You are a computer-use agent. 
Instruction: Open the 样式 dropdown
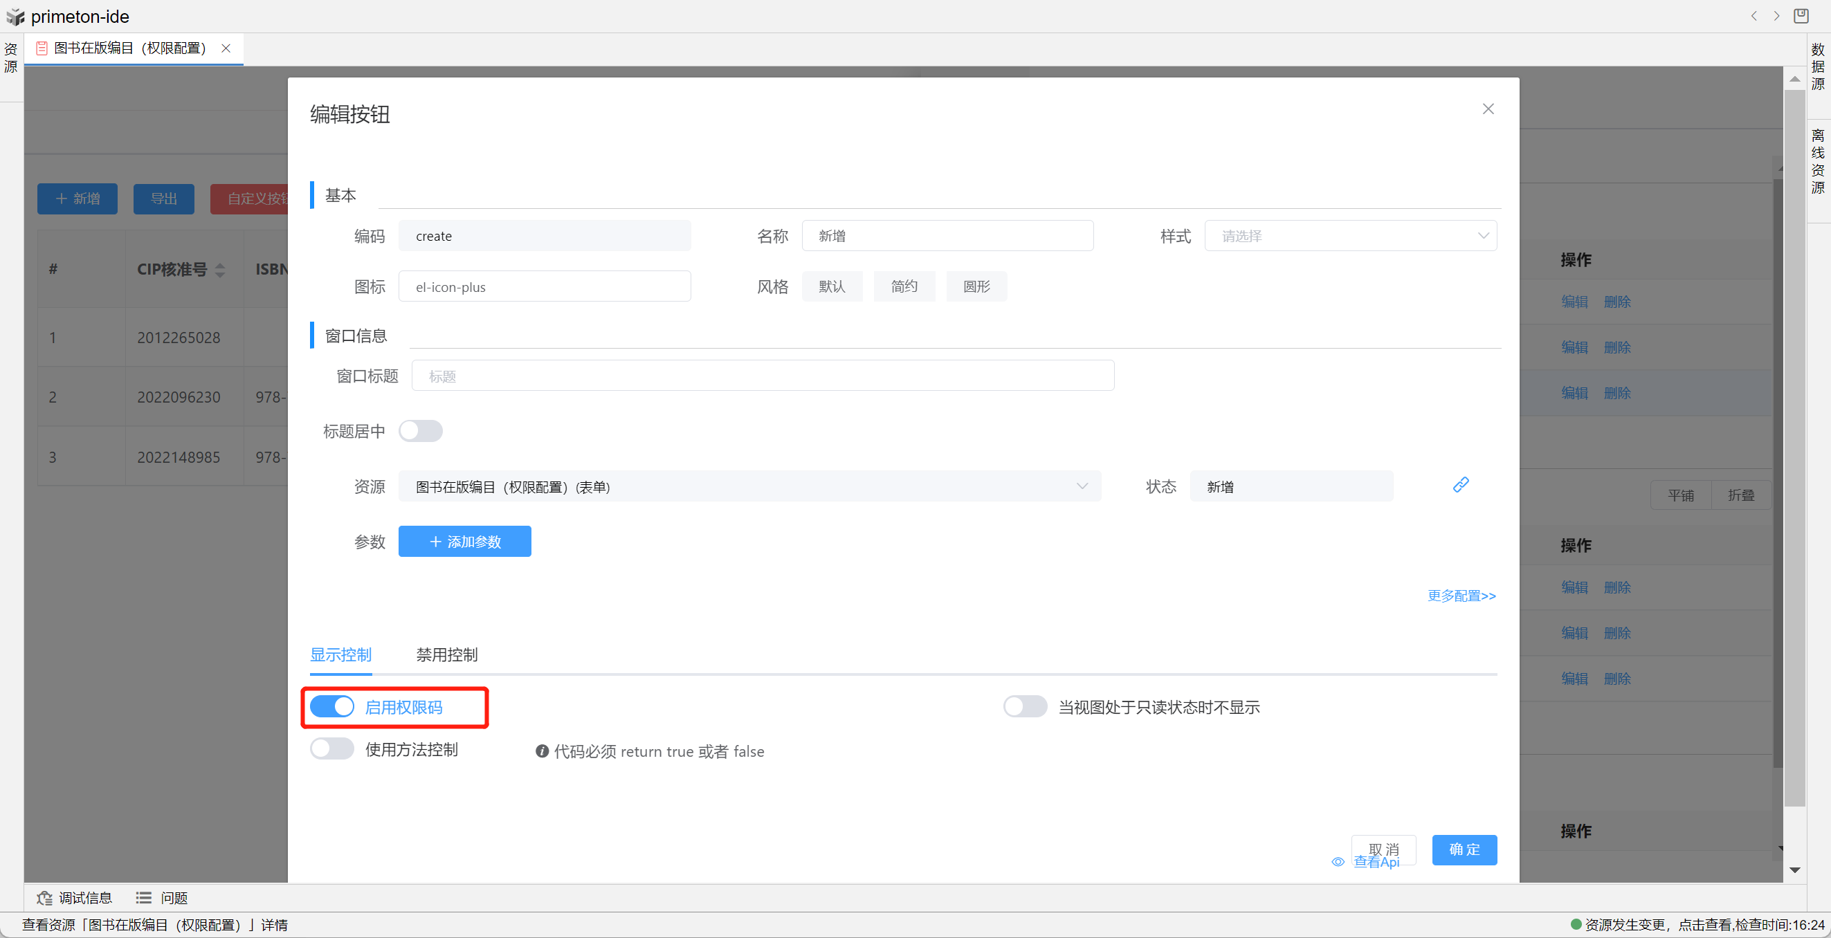[1350, 236]
